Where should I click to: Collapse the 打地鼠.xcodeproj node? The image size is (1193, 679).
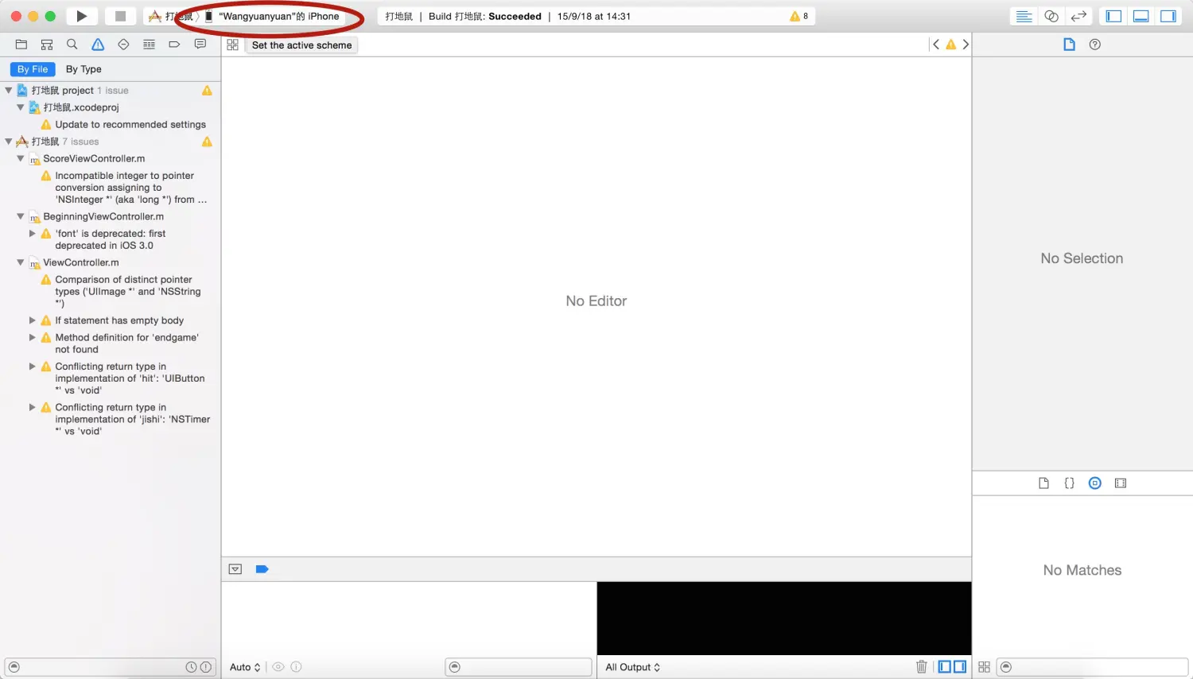[21, 107]
